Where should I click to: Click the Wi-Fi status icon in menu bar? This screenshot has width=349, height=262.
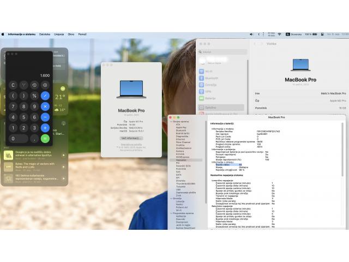tap(280, 34)
